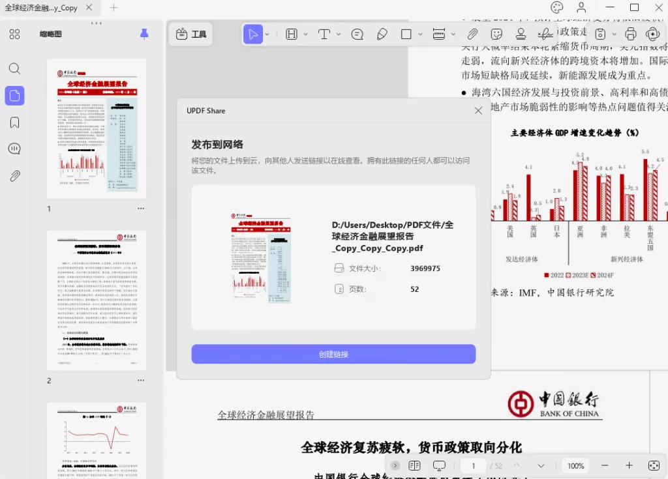
Task: Toggle two-page reading view
Action: pos(414,465)
